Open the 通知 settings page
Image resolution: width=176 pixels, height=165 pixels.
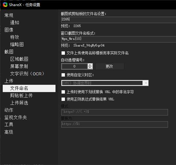point(15,22)
